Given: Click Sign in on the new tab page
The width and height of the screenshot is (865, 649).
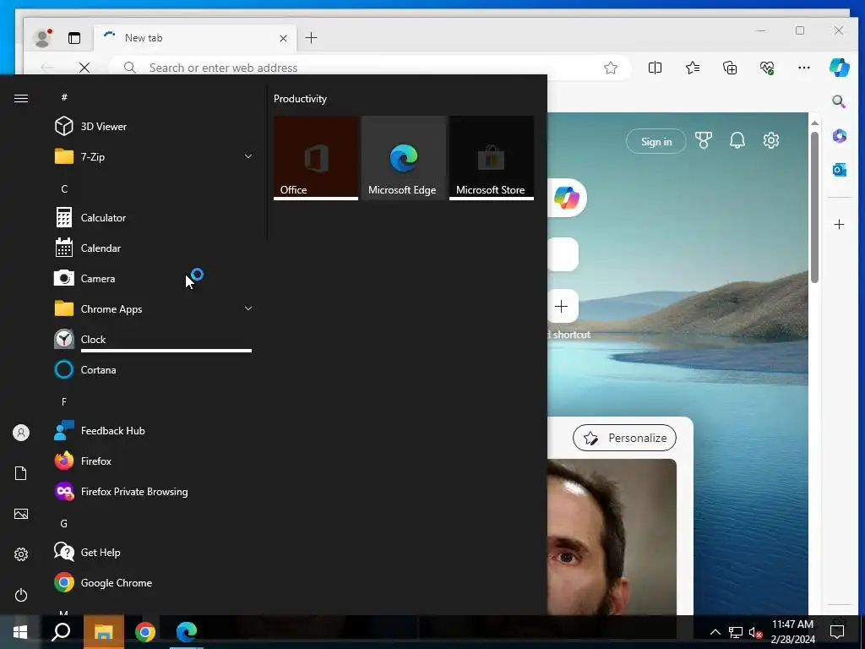Looking at the screenshot, I should [x=656, y=141].
